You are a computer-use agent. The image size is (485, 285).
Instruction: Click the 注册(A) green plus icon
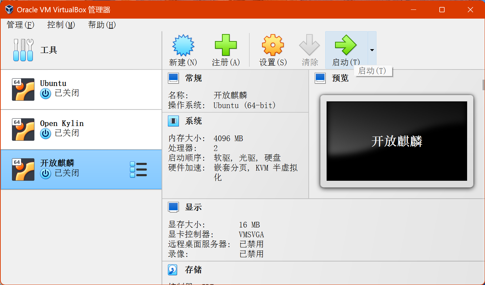coord(226,45)
